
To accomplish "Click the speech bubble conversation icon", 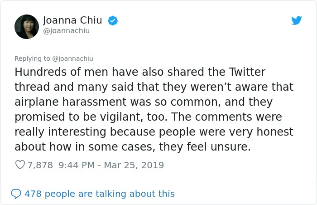I will point(16,194).
